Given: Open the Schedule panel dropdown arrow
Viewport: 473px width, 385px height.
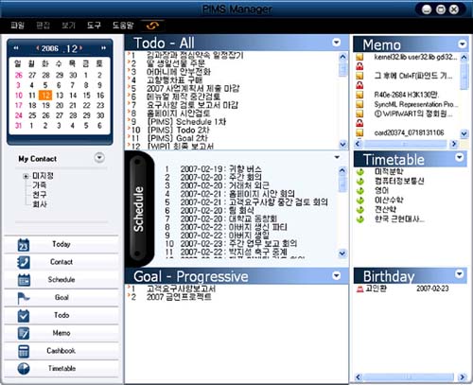Looking at the screenshot, I should coord(337,157).
